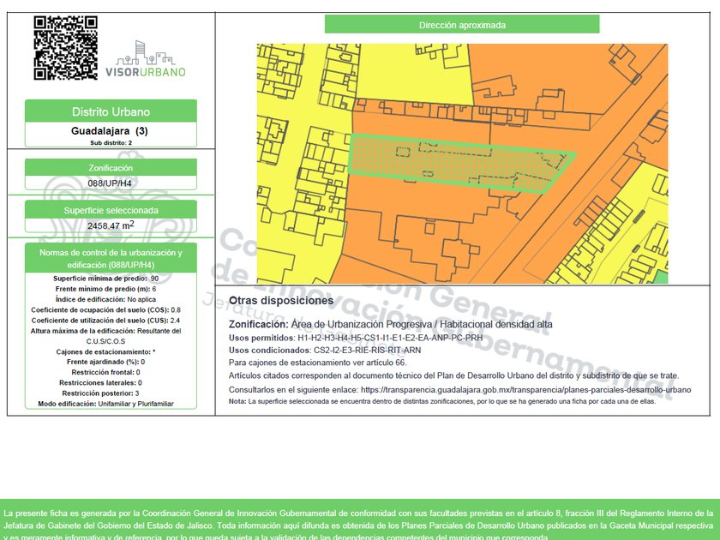
Task: Click the Visor Urbano logo
Action: (146, 59)
